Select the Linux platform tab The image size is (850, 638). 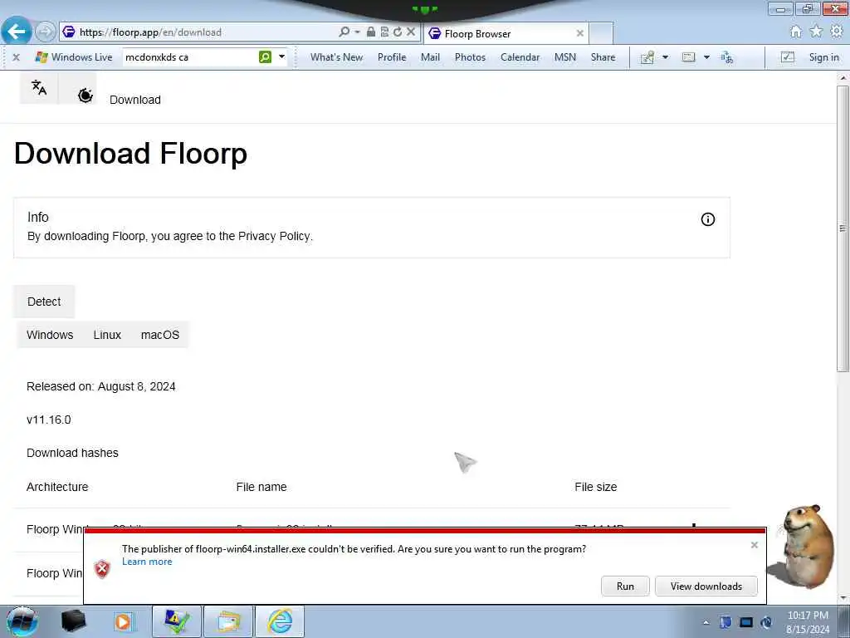[x=107, y=335]
